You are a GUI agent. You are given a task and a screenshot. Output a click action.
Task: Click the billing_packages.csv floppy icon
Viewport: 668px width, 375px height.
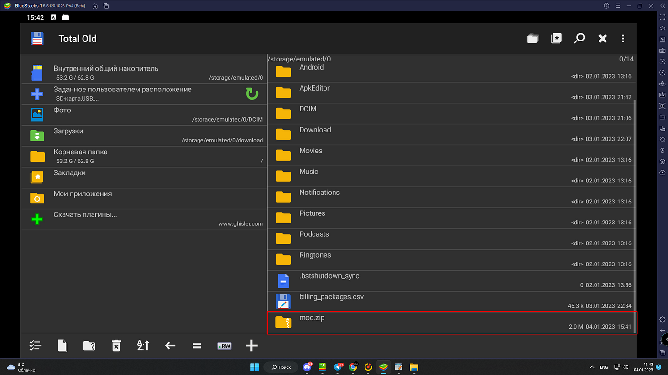click(283, 302)
